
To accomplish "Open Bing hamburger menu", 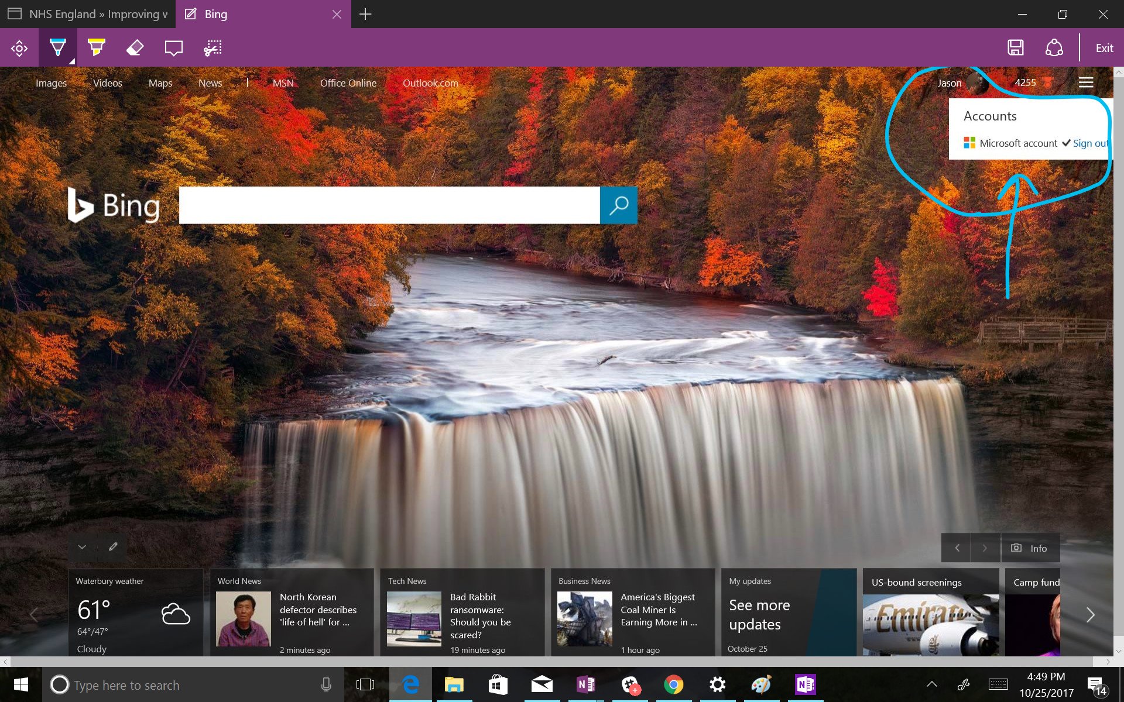I will pyautogui.click(x=1086, y=82).
